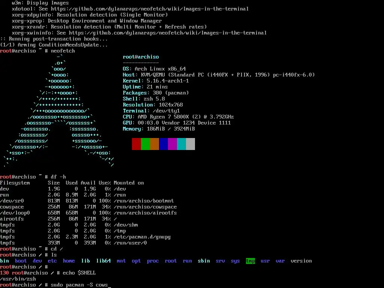
Task: Click the cowspace filesystem row
Action: coord(88,207)
